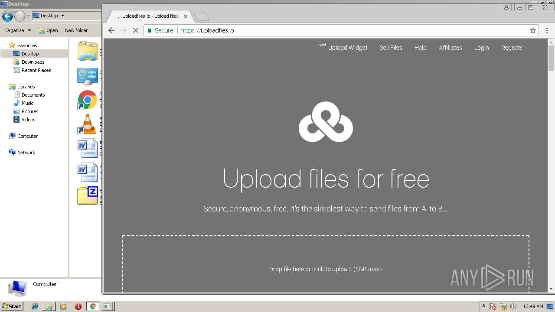Click the volume speaker tray icon
The width and height of the screenshot is (555, 312).
[x=514, y=306]
